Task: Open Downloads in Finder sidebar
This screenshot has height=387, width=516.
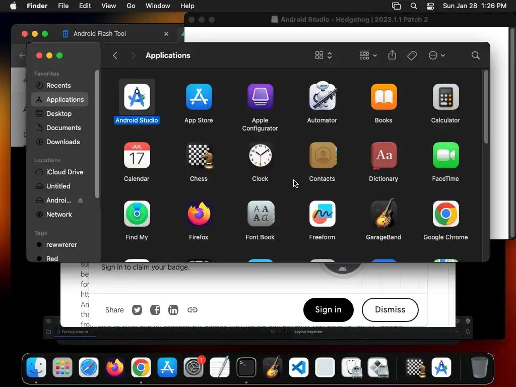Action: pos(59,142)
